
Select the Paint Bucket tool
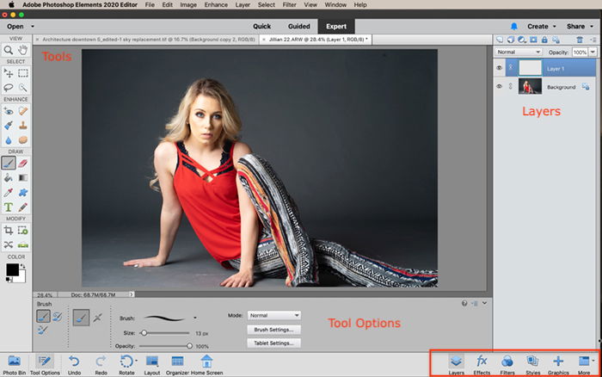coord(8,177)
